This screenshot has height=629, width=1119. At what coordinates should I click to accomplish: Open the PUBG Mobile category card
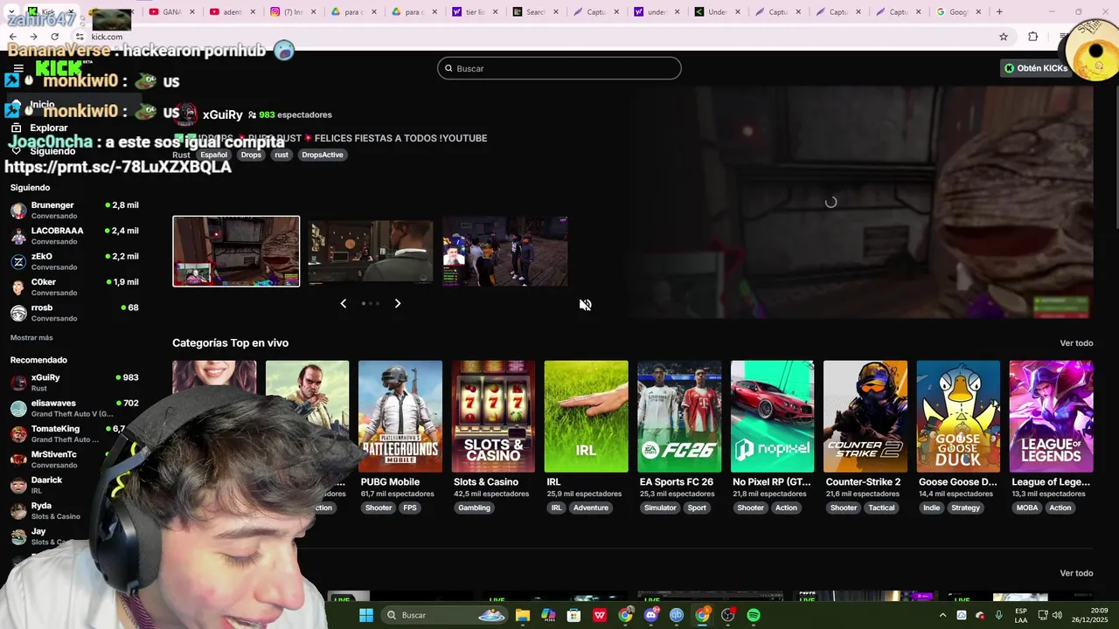pos(400,416)
